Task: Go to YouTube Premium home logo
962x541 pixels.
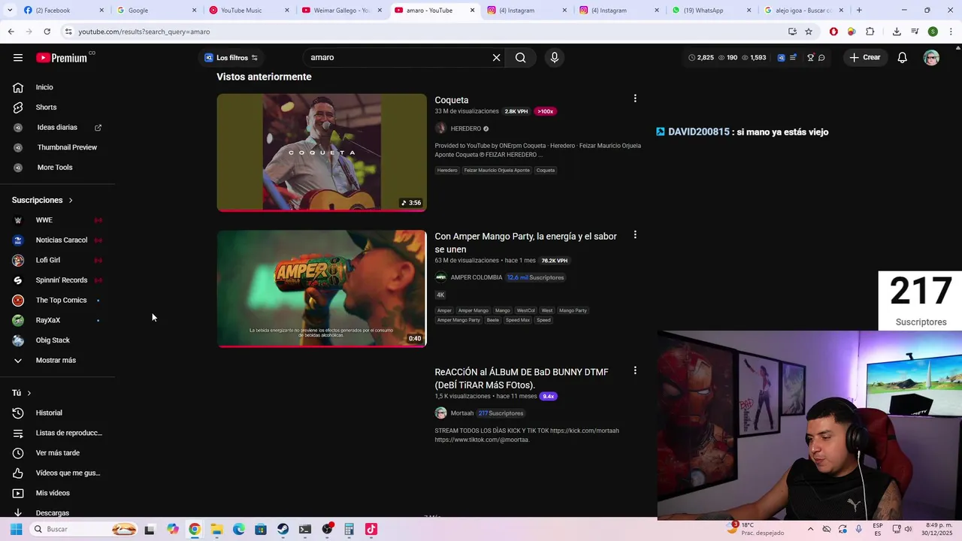Action: tap(62, 58)
